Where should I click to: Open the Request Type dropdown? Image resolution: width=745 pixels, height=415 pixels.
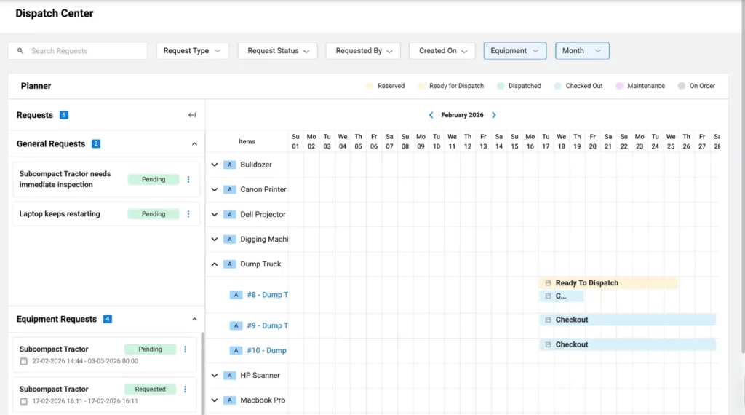tap(192, 51)
